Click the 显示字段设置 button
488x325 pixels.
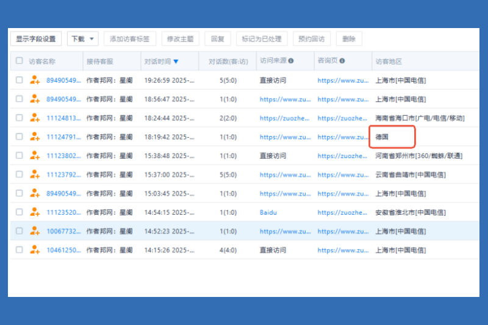(35, 39)
